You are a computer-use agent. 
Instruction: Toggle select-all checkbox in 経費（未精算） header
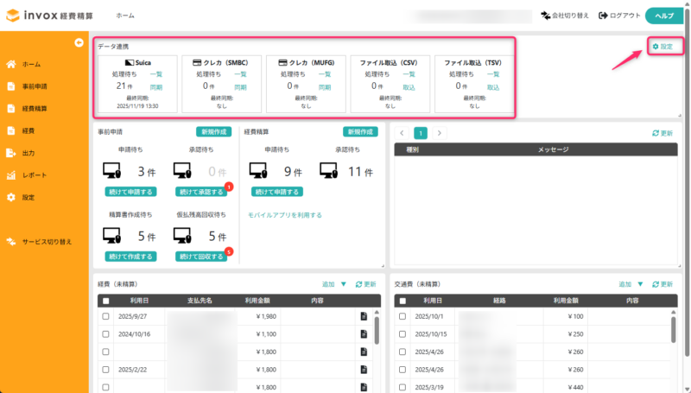click(x=105, y=301)
